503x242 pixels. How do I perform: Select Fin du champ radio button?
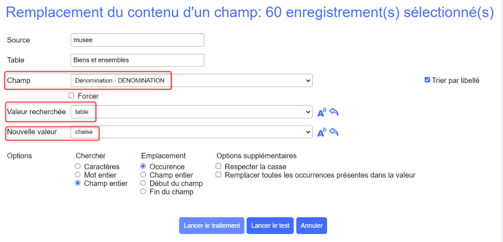[143, 192]
